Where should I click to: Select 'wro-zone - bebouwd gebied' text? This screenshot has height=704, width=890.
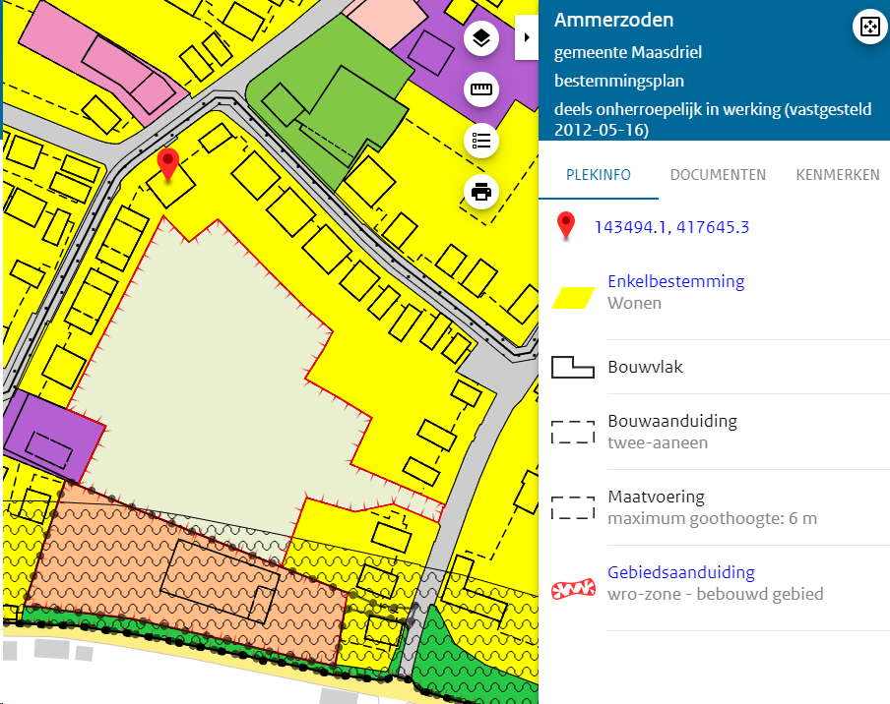click(x=715, y=594)
